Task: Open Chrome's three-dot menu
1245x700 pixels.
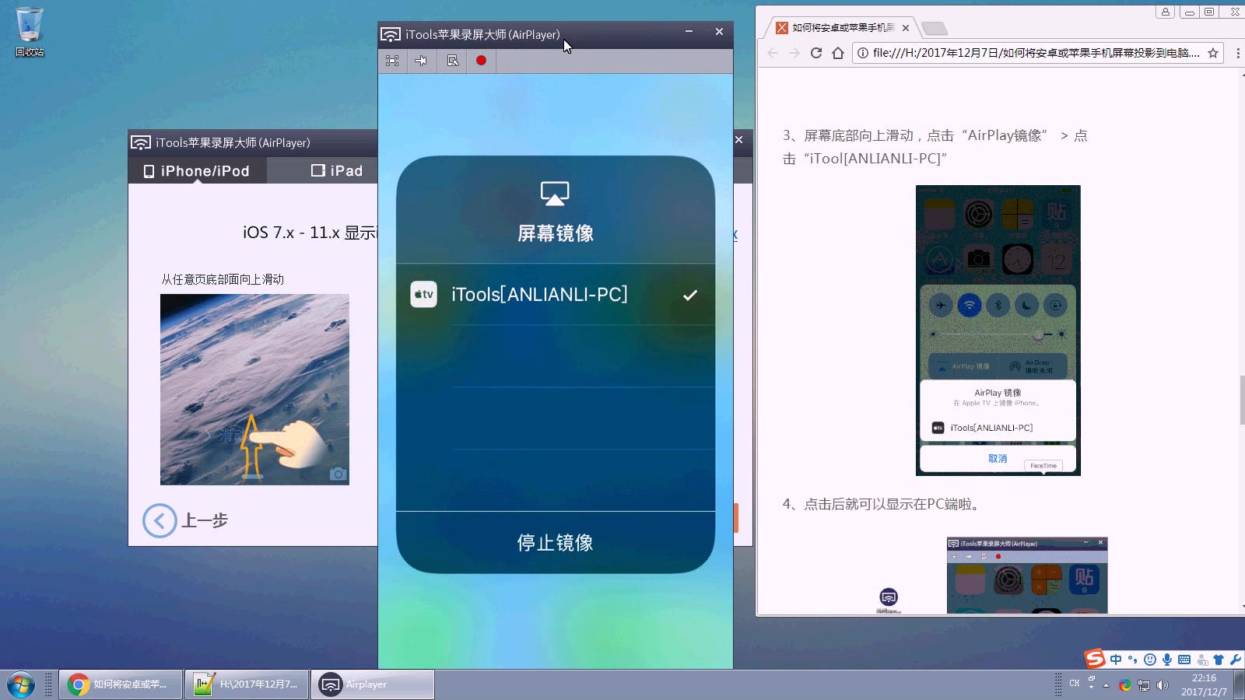Action: pos(1238,53)
